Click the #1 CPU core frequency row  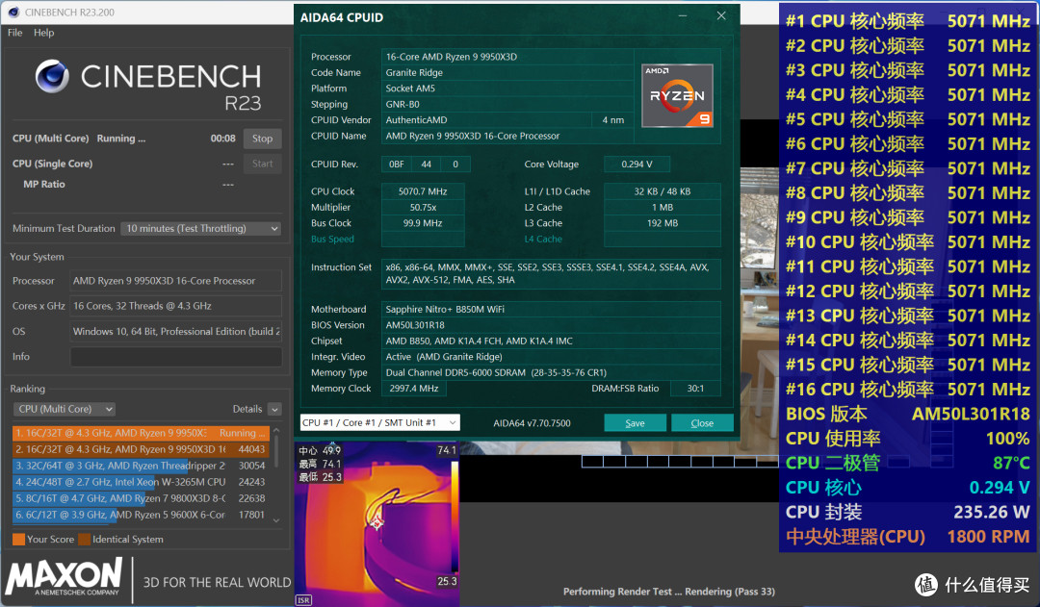tap(907, 21)
